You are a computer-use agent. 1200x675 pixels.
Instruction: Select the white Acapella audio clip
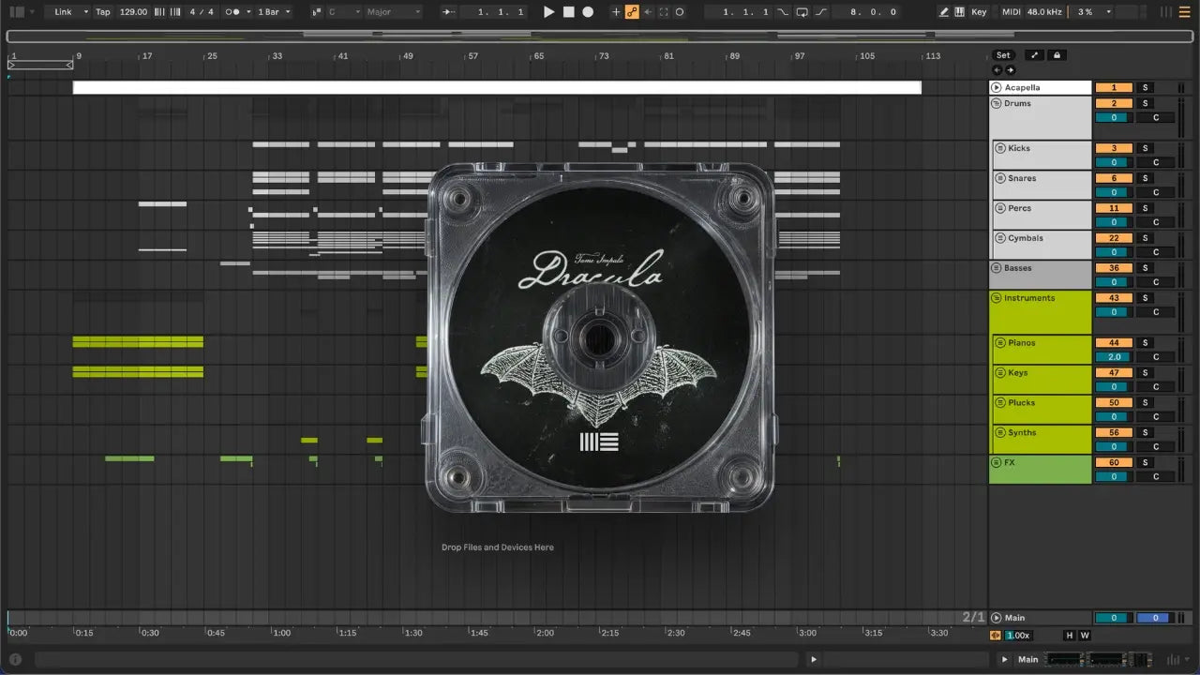click(x=497, y=87)
